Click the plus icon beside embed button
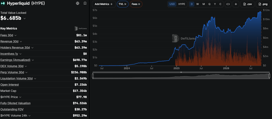 tap(236, 4)
